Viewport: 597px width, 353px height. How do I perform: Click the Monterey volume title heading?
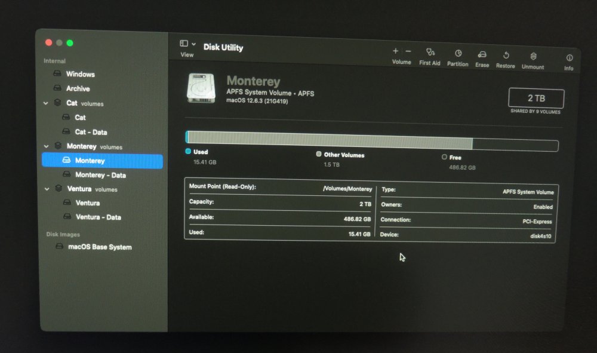(253, 81)
